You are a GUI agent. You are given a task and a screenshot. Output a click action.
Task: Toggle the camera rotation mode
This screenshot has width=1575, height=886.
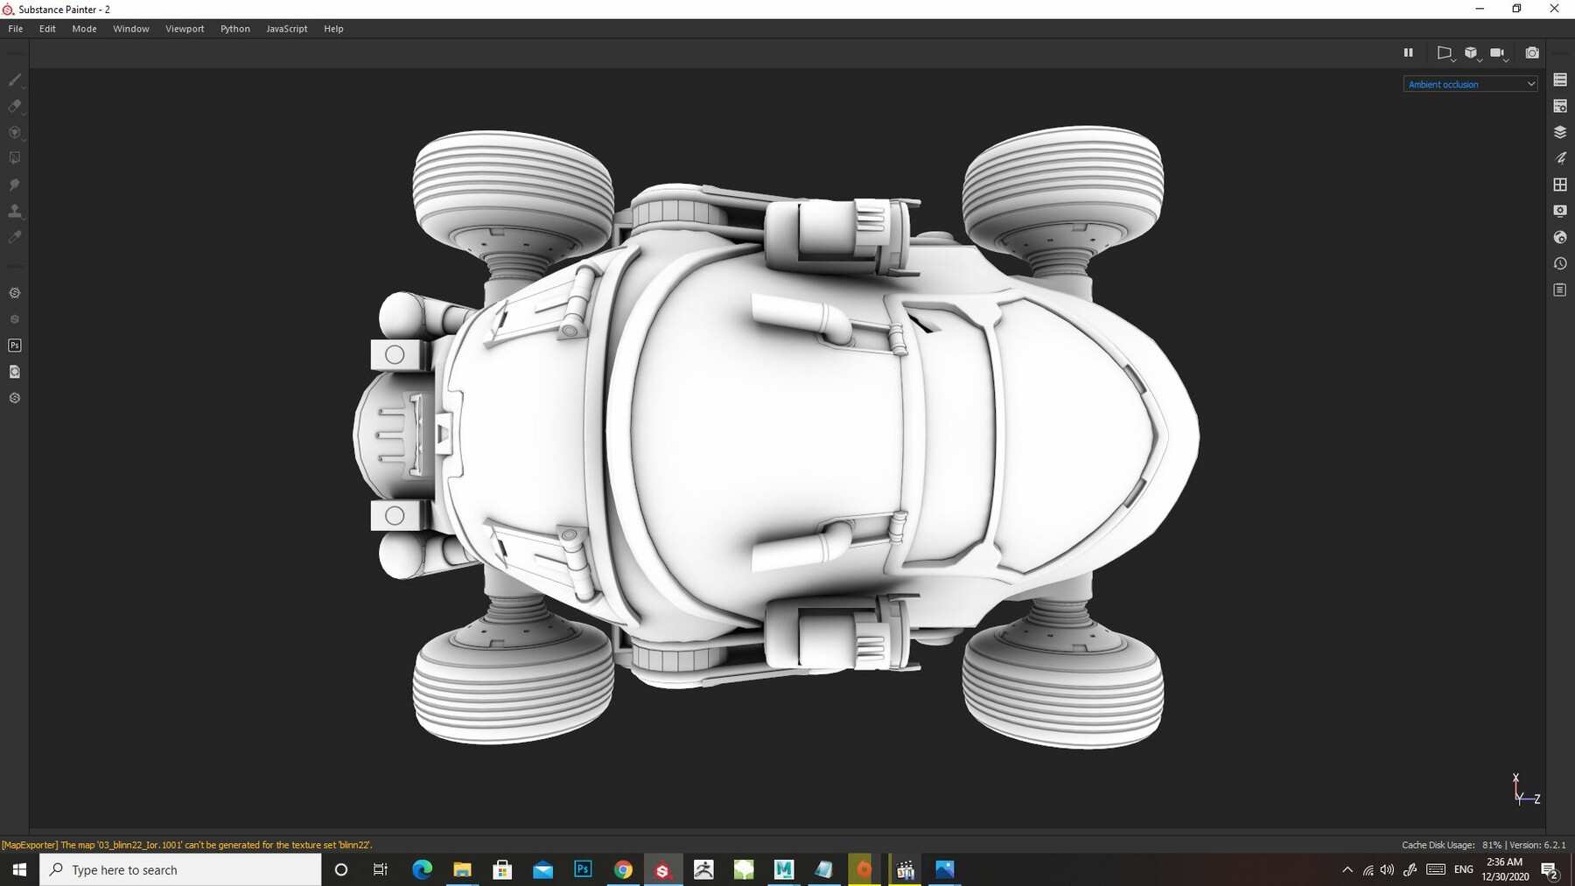(1498, 52)
